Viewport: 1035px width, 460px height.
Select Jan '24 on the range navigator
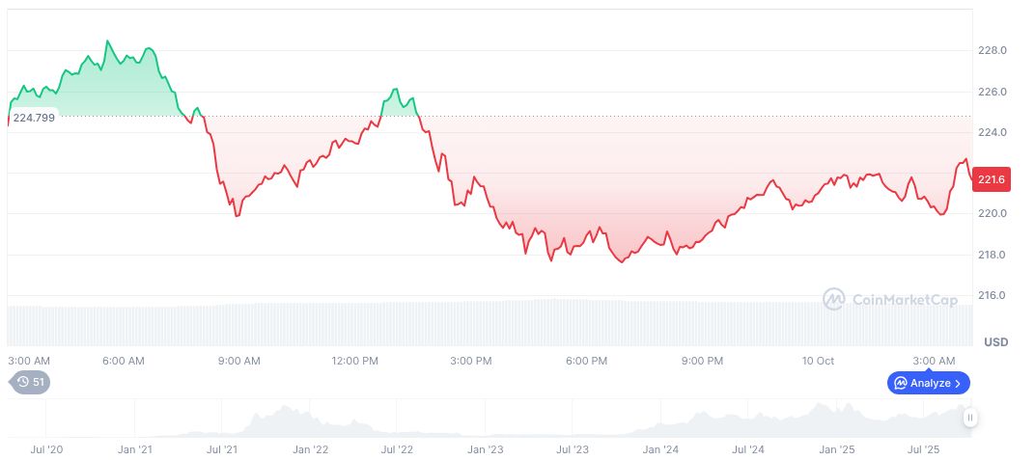[660, 449]
